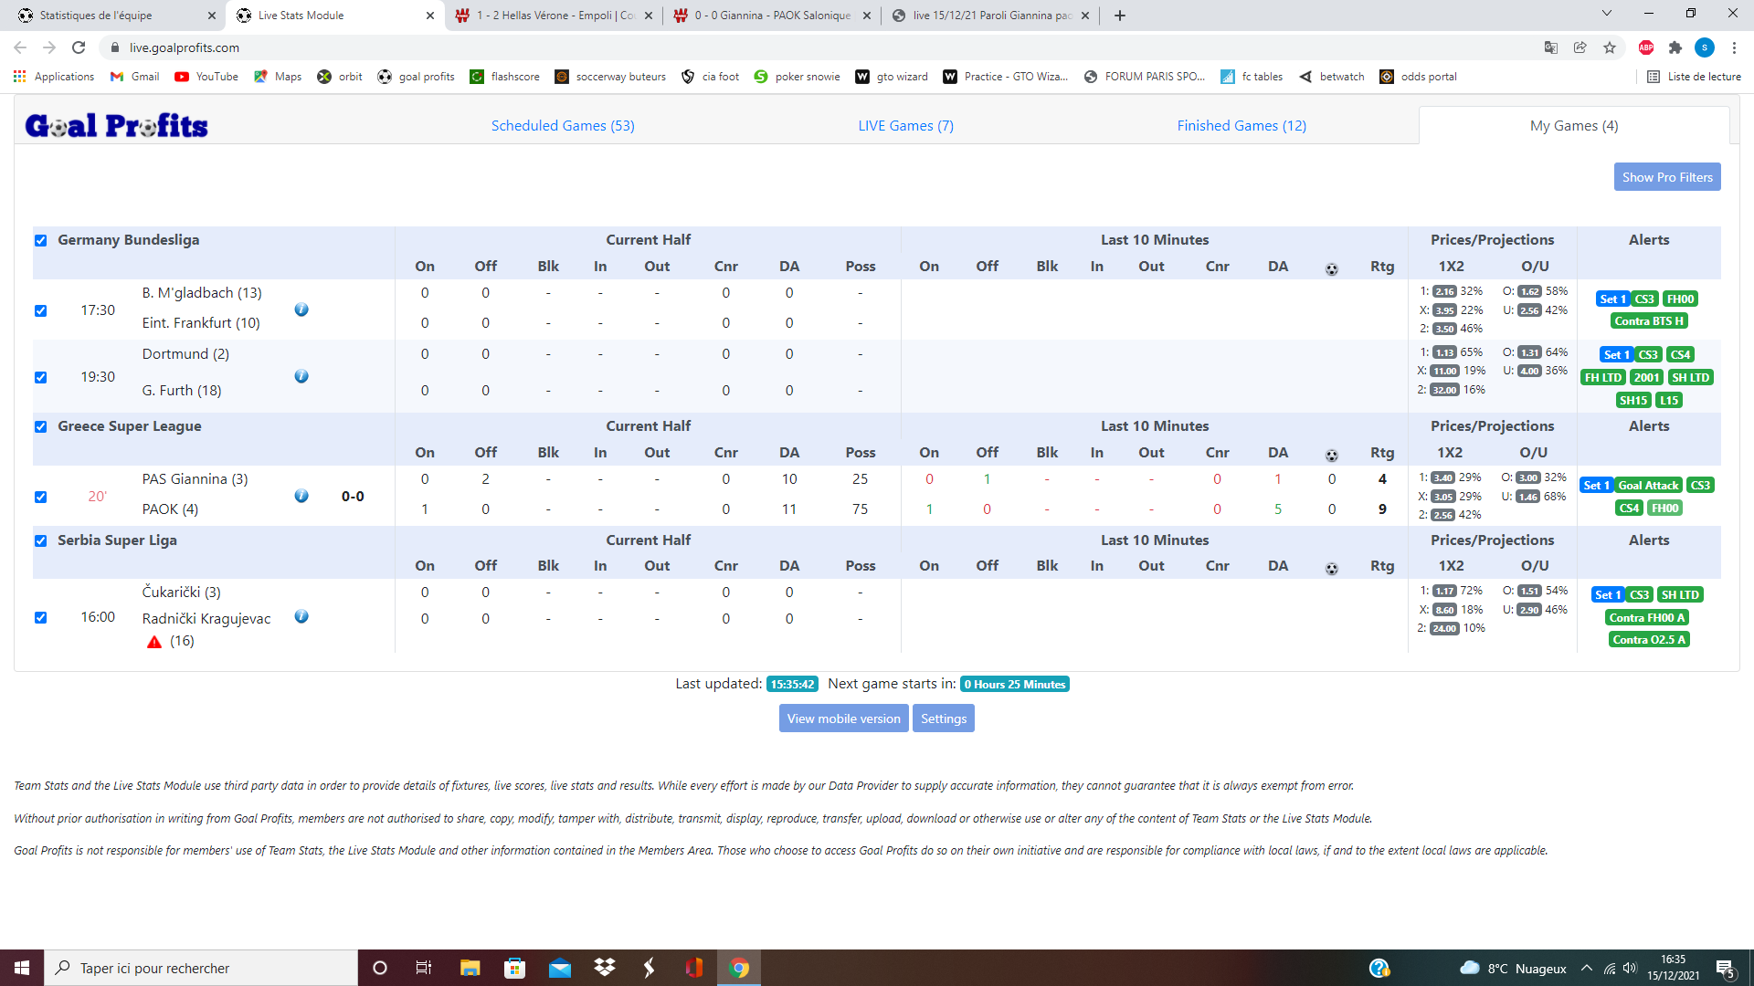
Task: Open Liste de lecture reading list
Action: pos(1694,77)
